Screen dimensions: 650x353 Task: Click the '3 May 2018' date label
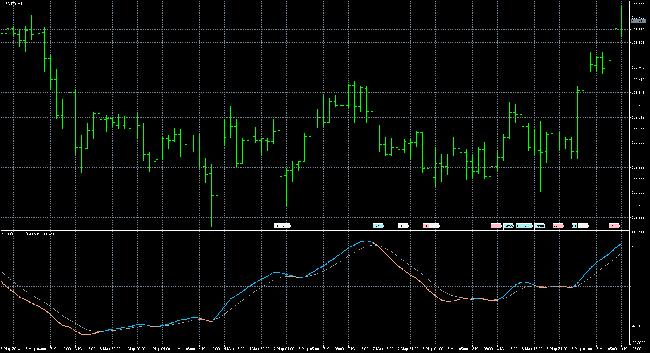[x=12, y=349]
